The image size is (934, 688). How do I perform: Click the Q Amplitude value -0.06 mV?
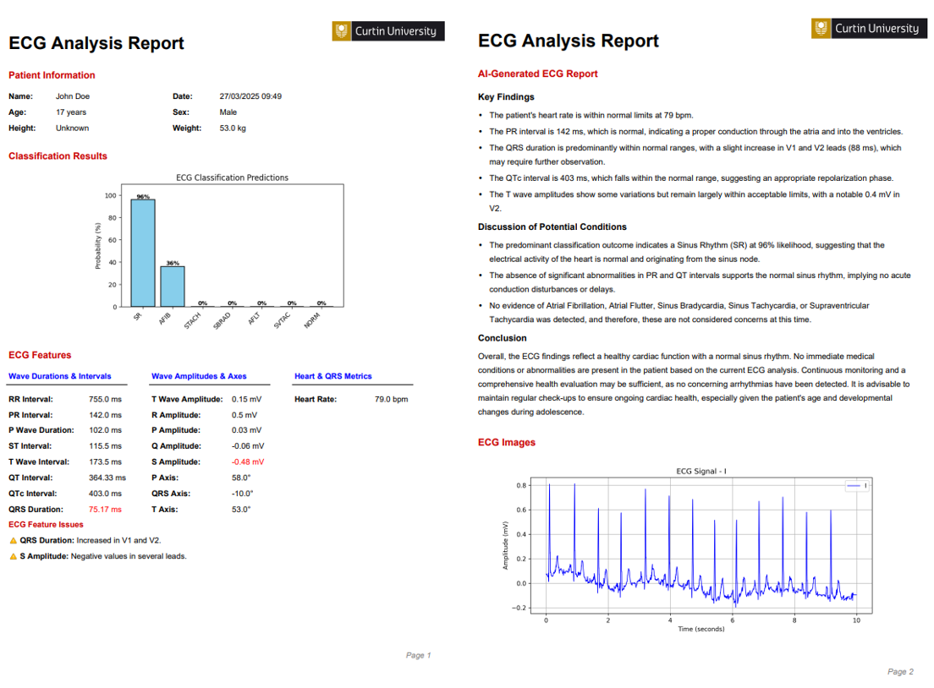coord(248,446)
